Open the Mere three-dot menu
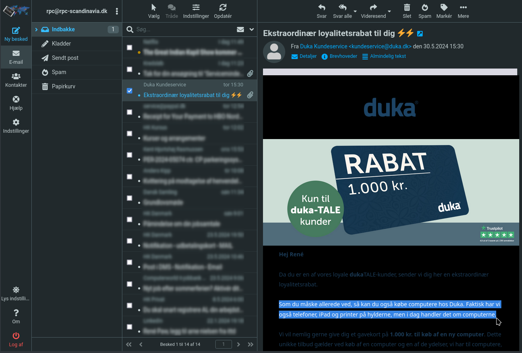Image resolution: width=522 pixels, height=353 pixels. coord(463,11)
